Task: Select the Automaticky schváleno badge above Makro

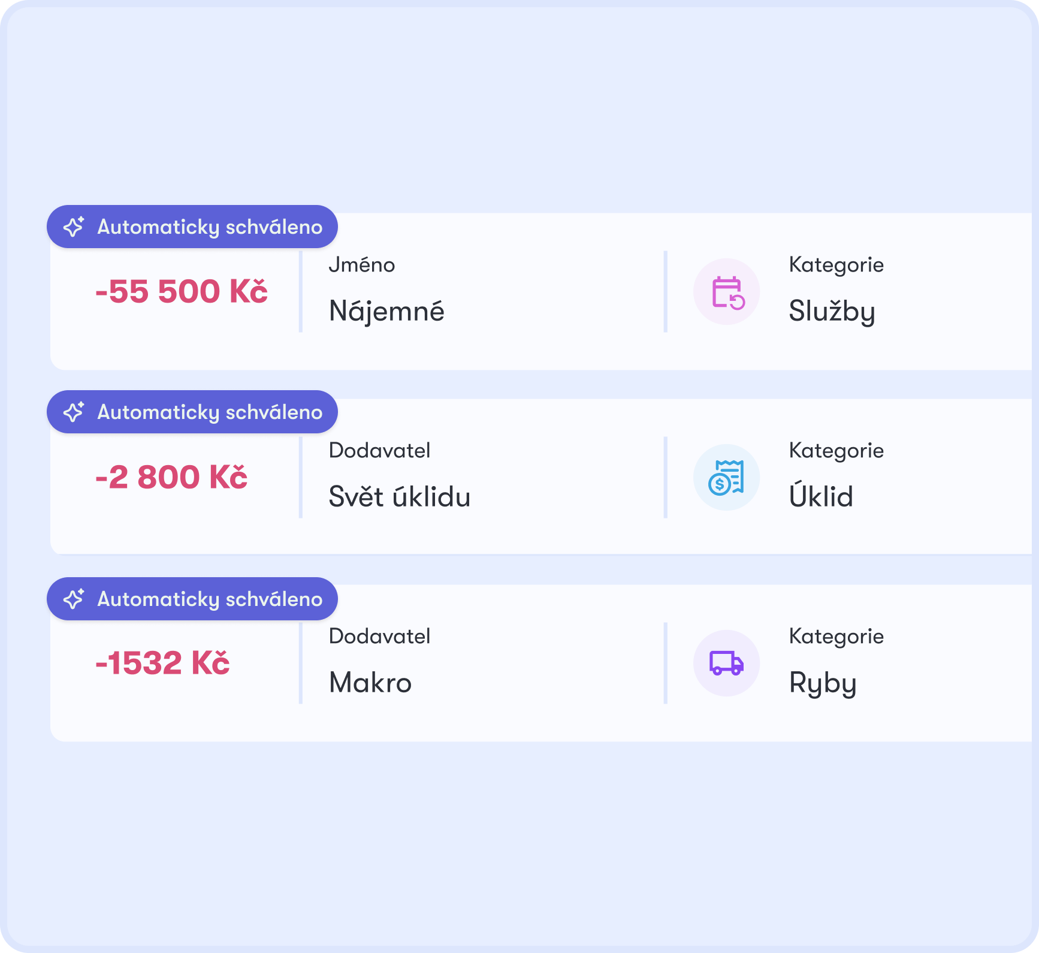Action: click(192, 599)
